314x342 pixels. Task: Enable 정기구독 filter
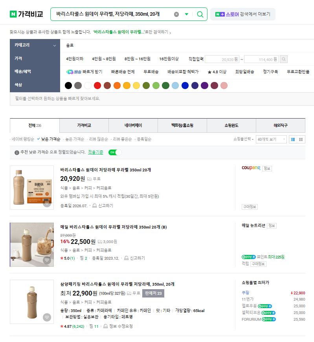pyautogui.click(x=270, y=72)
